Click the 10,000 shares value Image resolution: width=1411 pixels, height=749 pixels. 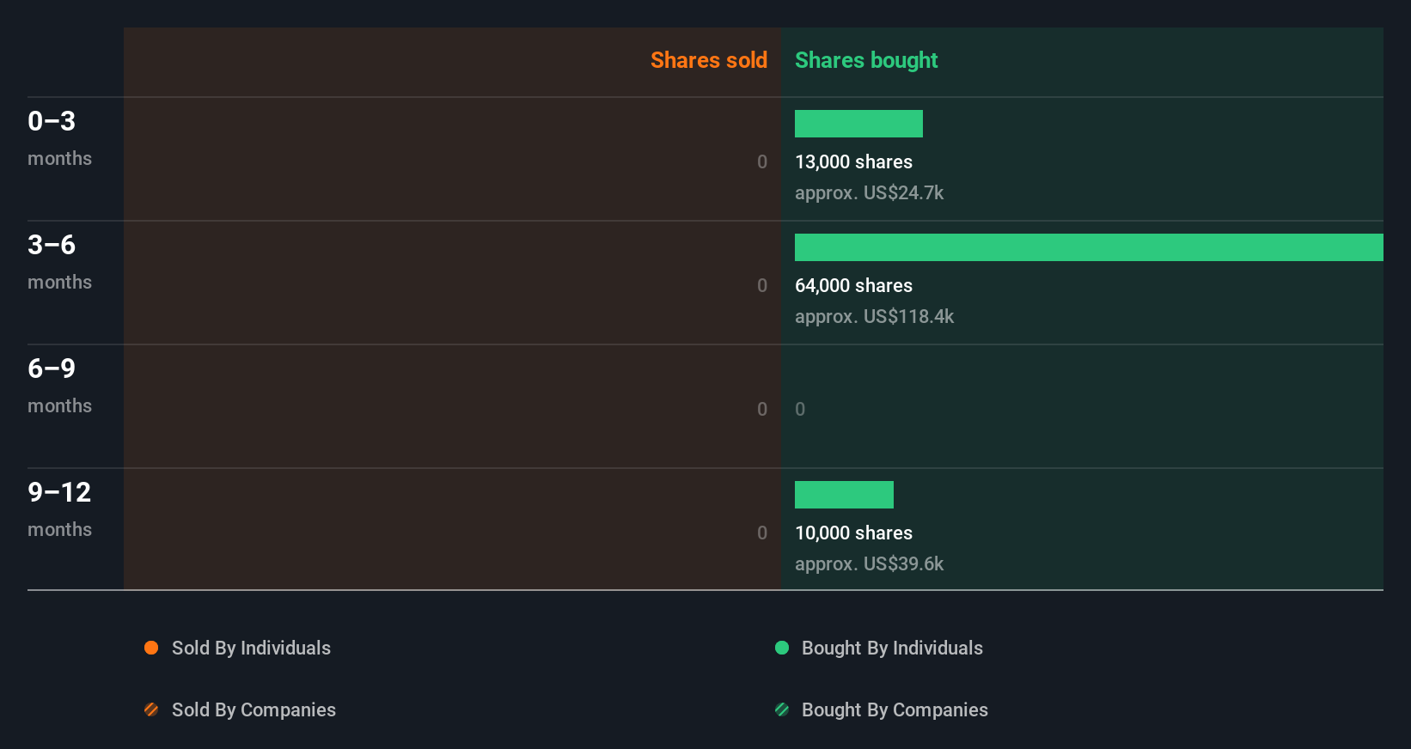coord(853,533)
